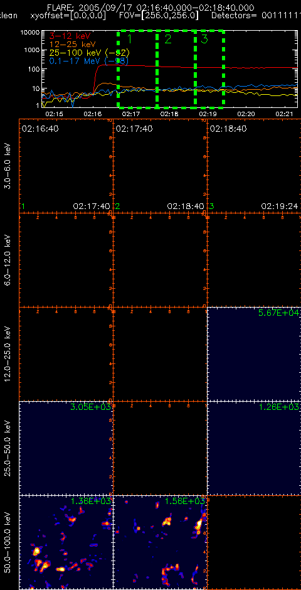Click the yellow 25-100 keV legend label
Viewport: 301px width, 590px height.
[90, 52]
